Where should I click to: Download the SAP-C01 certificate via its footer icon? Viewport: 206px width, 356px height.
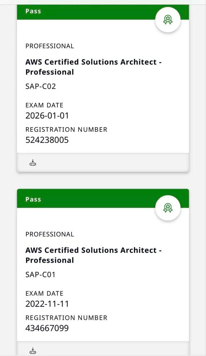click(33, 350)
